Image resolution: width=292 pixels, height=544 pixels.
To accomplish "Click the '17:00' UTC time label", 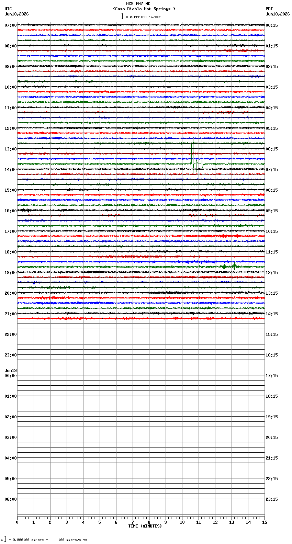I will click(11, 231).
